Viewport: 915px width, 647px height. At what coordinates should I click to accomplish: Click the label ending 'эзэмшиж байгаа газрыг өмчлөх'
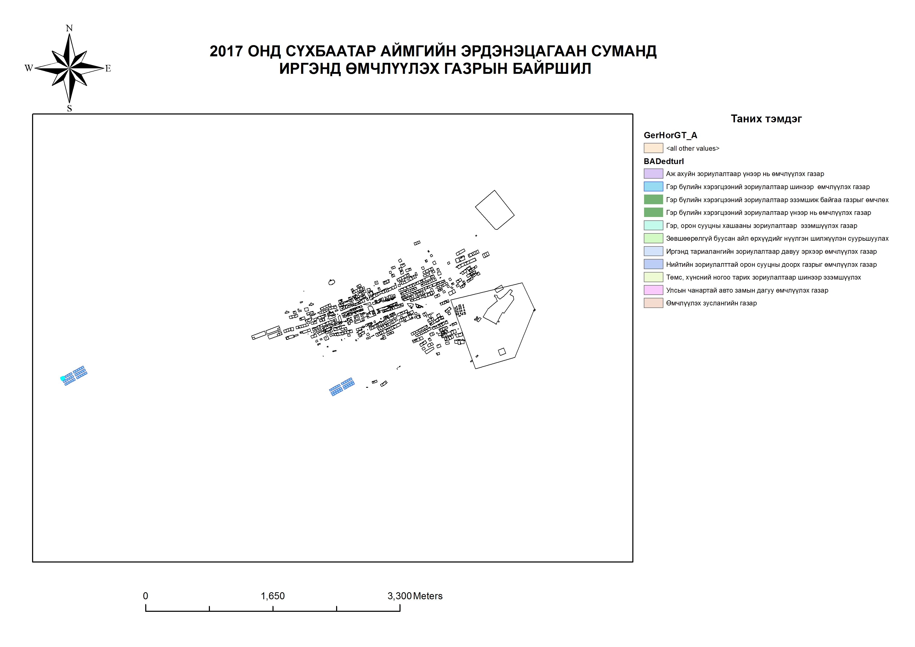(x=777, y=200)
